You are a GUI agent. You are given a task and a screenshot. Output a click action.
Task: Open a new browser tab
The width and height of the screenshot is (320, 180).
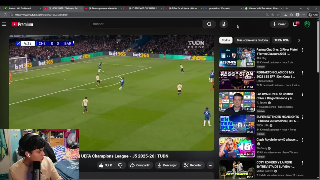(x=287, y=8)
